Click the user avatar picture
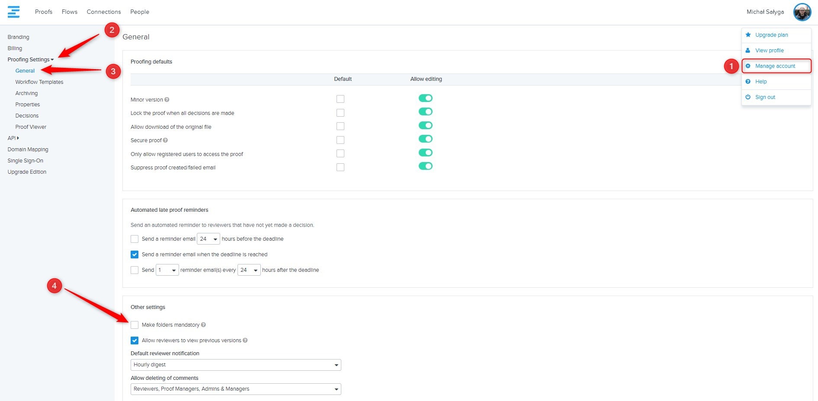 tap(802, 12)
